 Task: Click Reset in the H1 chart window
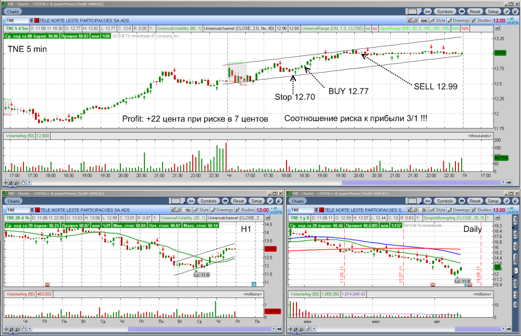tap(238, 201)
